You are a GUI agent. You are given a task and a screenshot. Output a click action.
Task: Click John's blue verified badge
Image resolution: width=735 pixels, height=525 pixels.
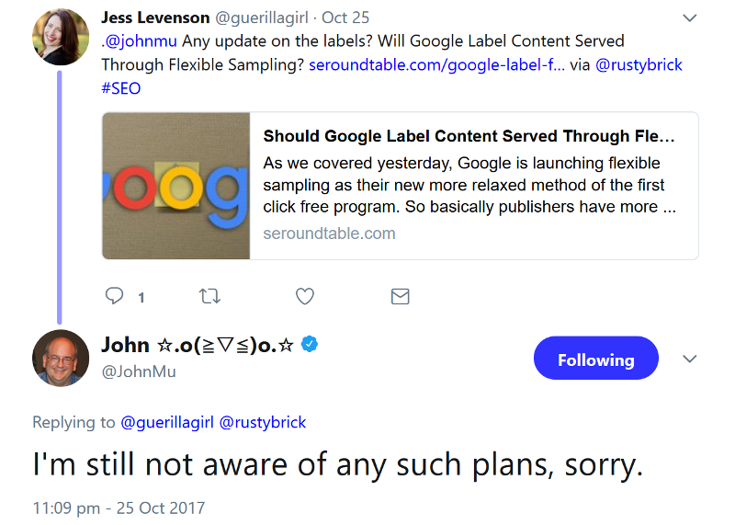[311, 345]
